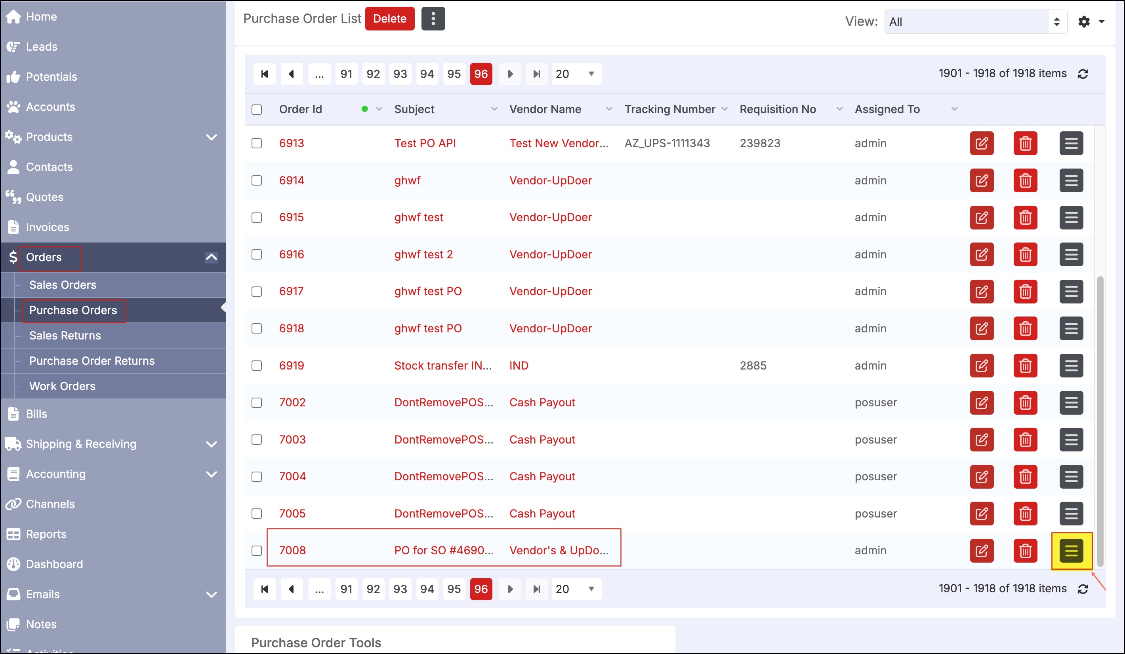This screenshot has height=654, width=1125.
Task: Select the checkbox for order 7008
Action: (257, 551)
